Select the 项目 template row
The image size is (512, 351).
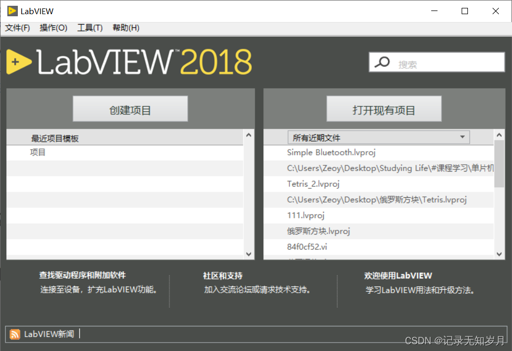125,153
